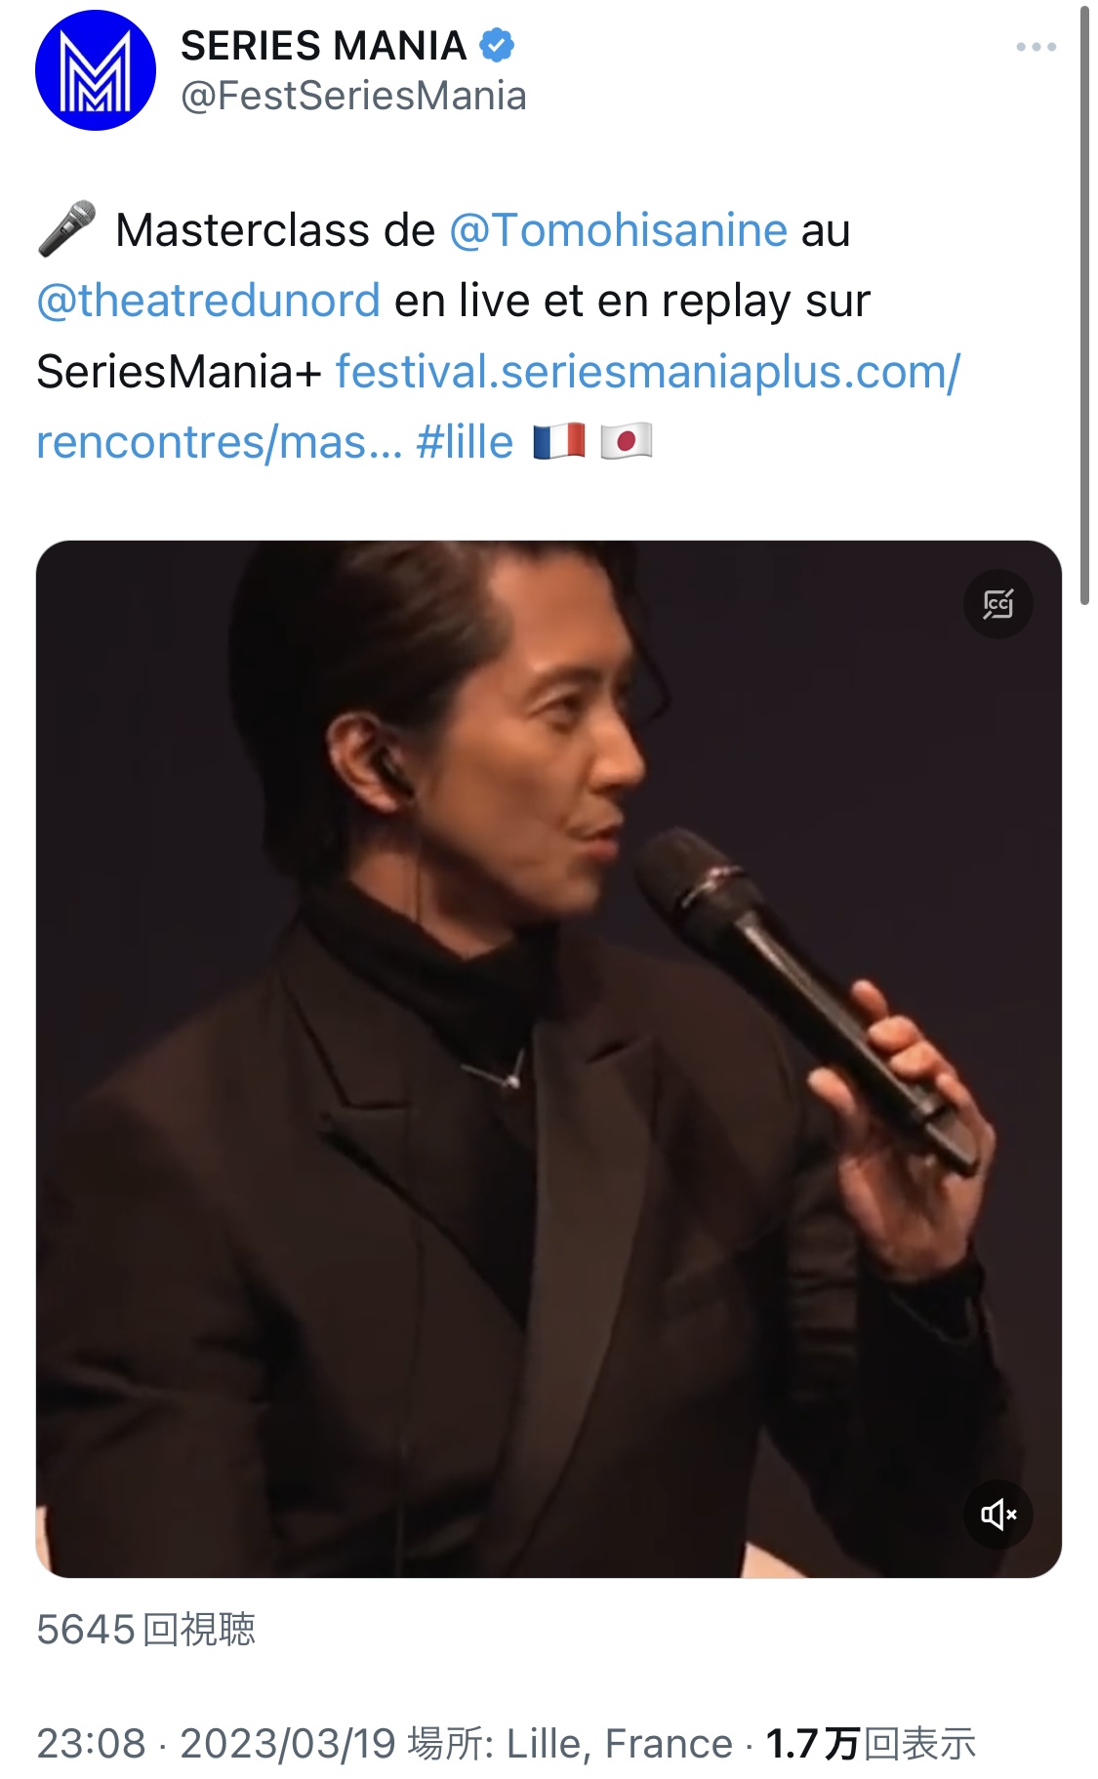Click the @FestSeriesMania handle
The height and width of the screenshot is (1779, 1098).
point(353,96)
